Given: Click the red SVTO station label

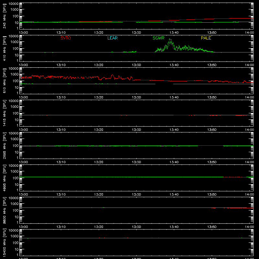Looking at the screenshot, I should click(66, 38).
